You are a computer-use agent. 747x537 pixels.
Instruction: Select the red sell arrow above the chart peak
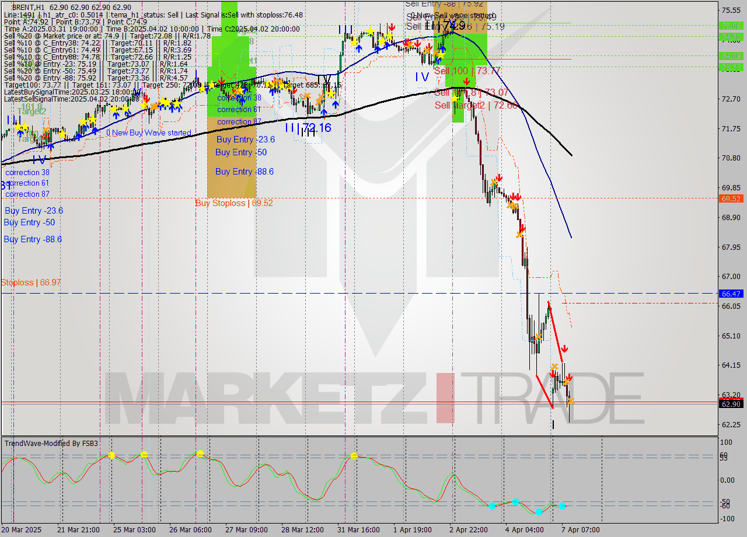click(x=391, y=26)
